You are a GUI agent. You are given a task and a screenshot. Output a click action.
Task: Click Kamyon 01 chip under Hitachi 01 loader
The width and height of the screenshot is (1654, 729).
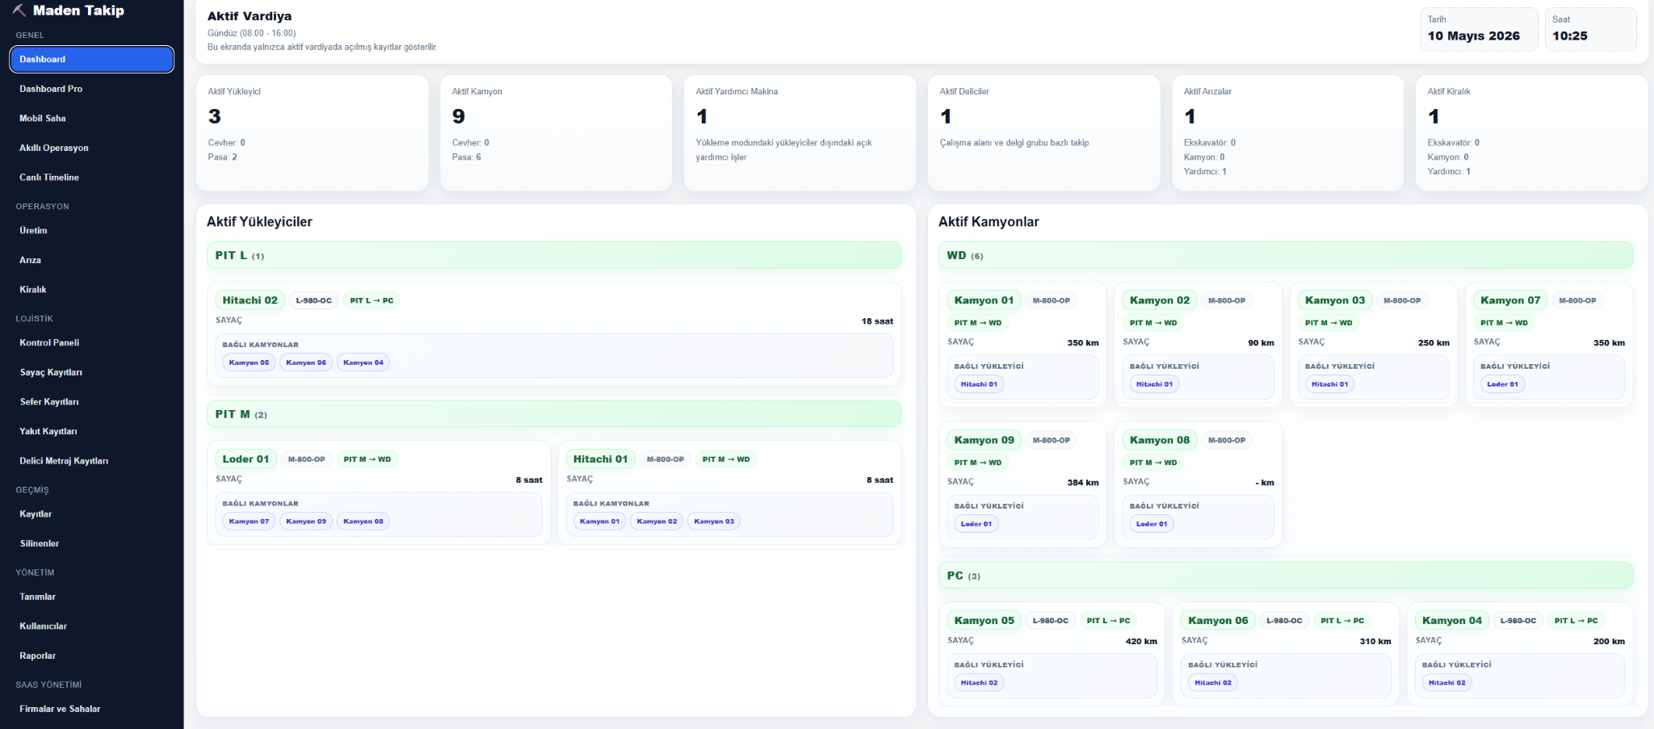pos(599,522)
